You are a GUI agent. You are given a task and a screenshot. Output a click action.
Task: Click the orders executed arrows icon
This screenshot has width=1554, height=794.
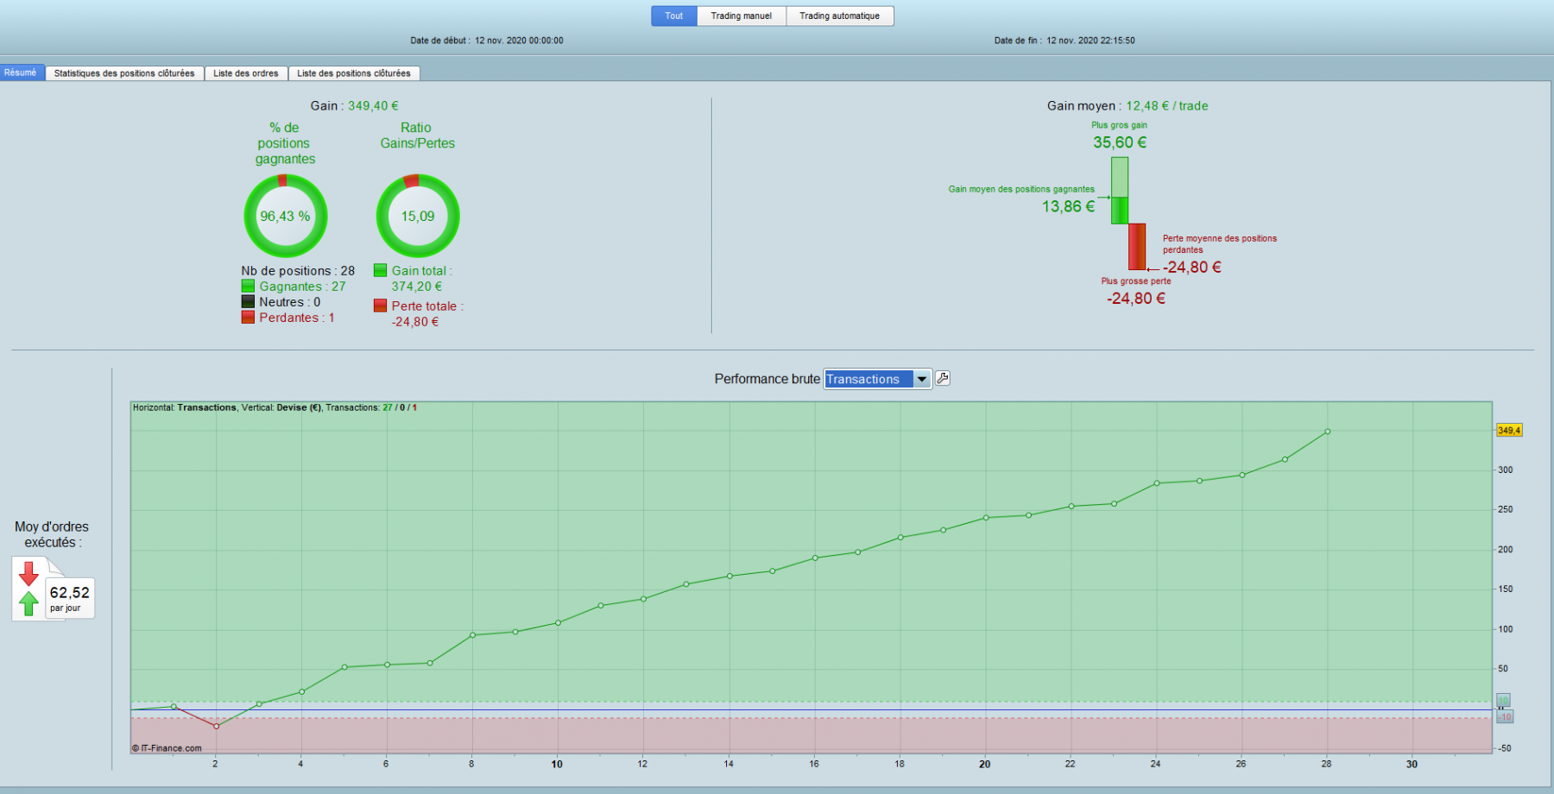tap(29, 589)
